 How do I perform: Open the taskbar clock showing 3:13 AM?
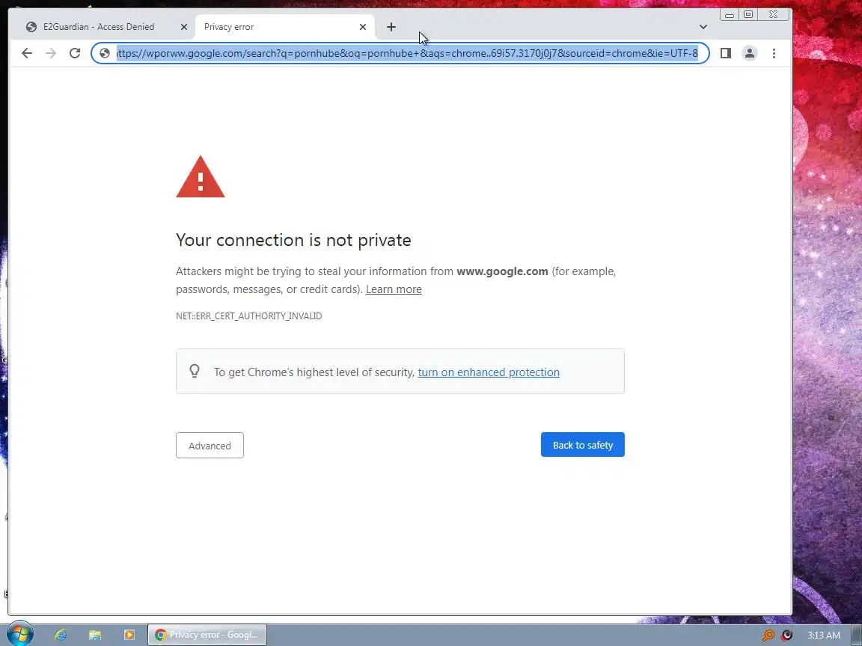click(824, 636)
